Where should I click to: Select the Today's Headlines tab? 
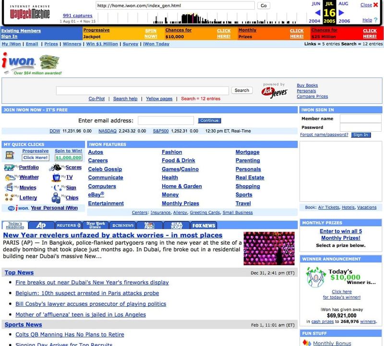[15, 225]
